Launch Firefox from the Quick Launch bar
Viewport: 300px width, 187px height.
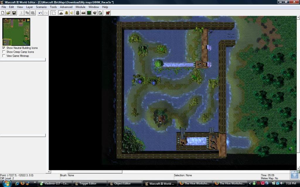[x=22, y=183]
